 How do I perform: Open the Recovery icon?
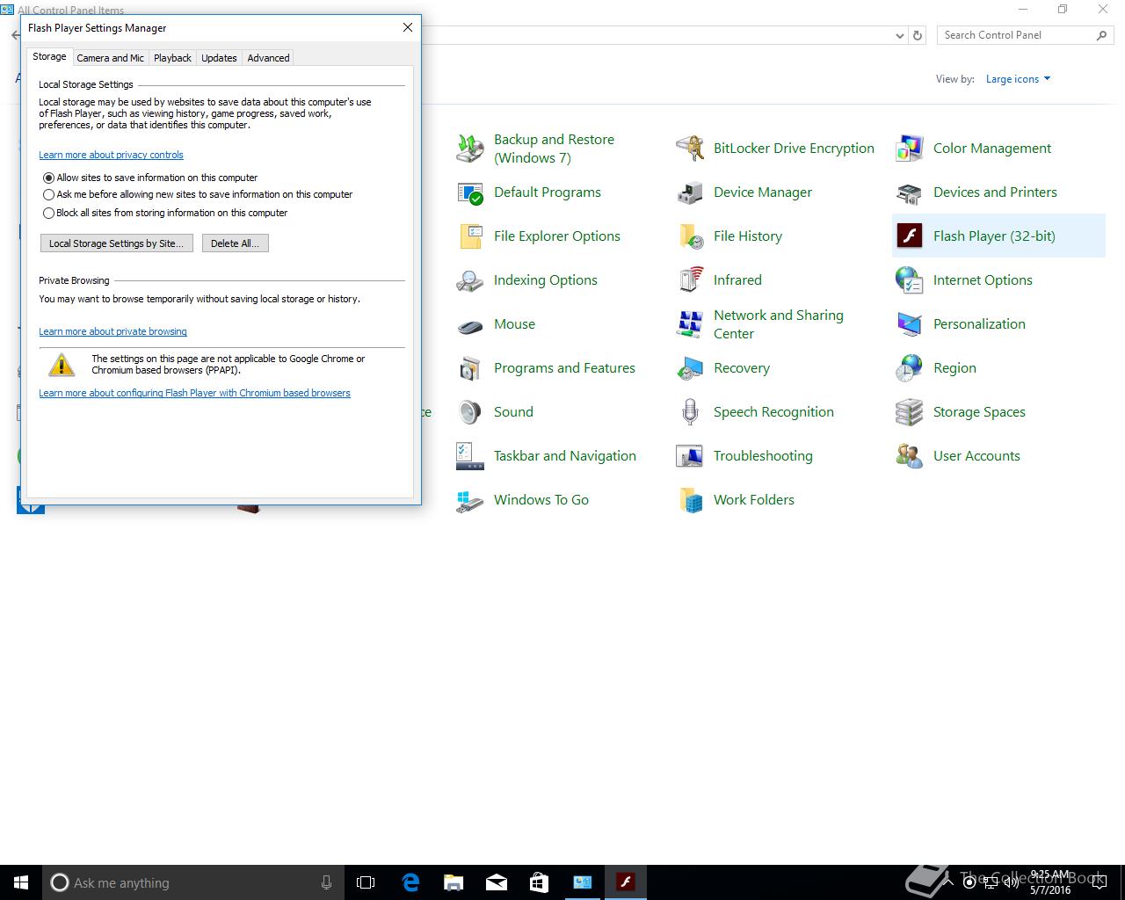tap(690, 368)
